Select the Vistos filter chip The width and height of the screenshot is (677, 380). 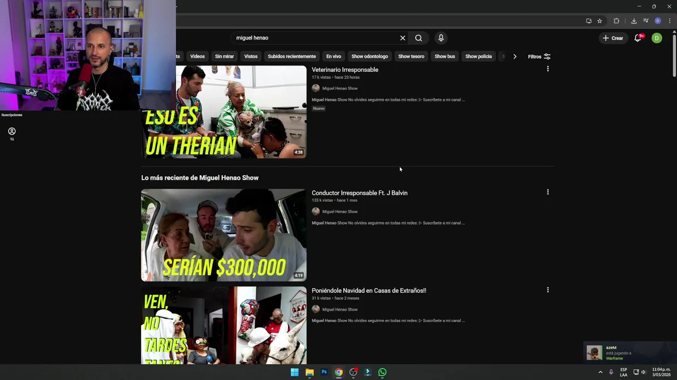coord(251,56)
